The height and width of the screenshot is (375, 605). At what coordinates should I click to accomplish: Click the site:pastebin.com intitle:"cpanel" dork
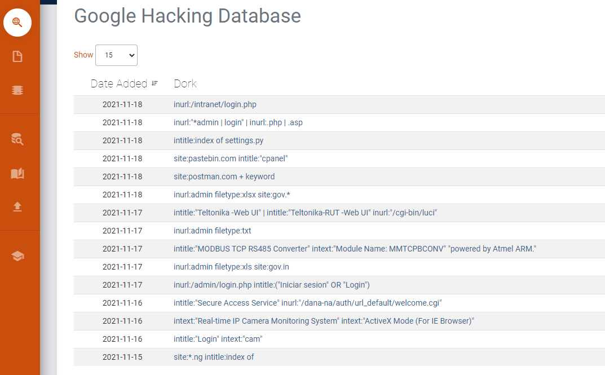coord(230,158)
